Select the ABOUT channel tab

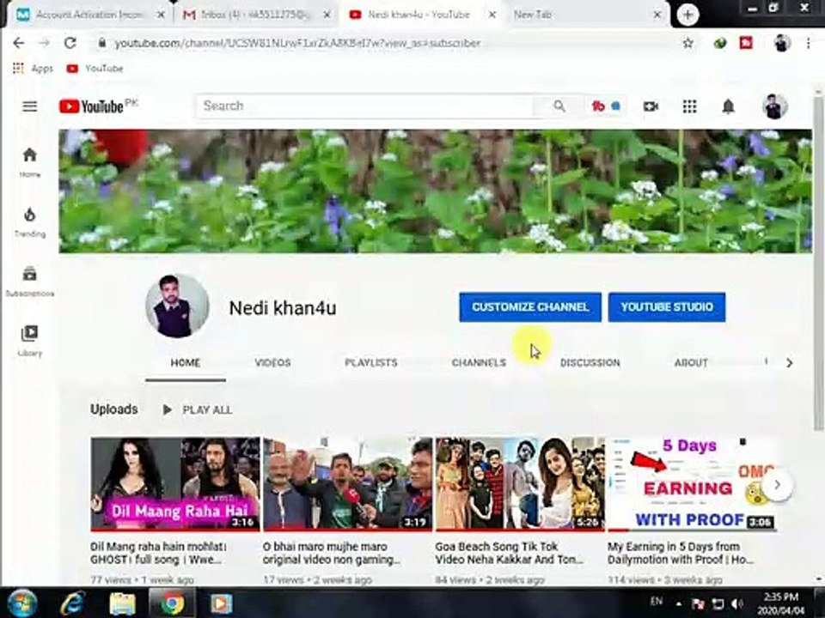(691, 363)
